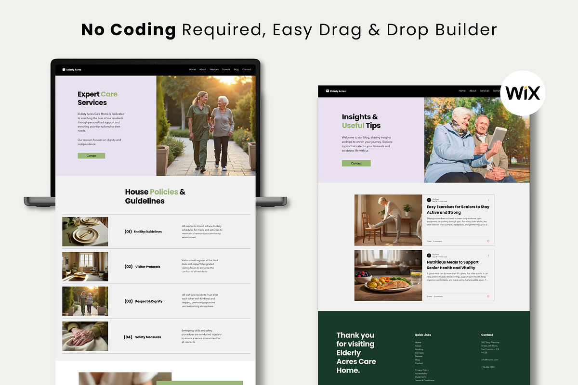
Task: Click the '500 Terry Francine Street' address text
Action: tap(490, 347)
